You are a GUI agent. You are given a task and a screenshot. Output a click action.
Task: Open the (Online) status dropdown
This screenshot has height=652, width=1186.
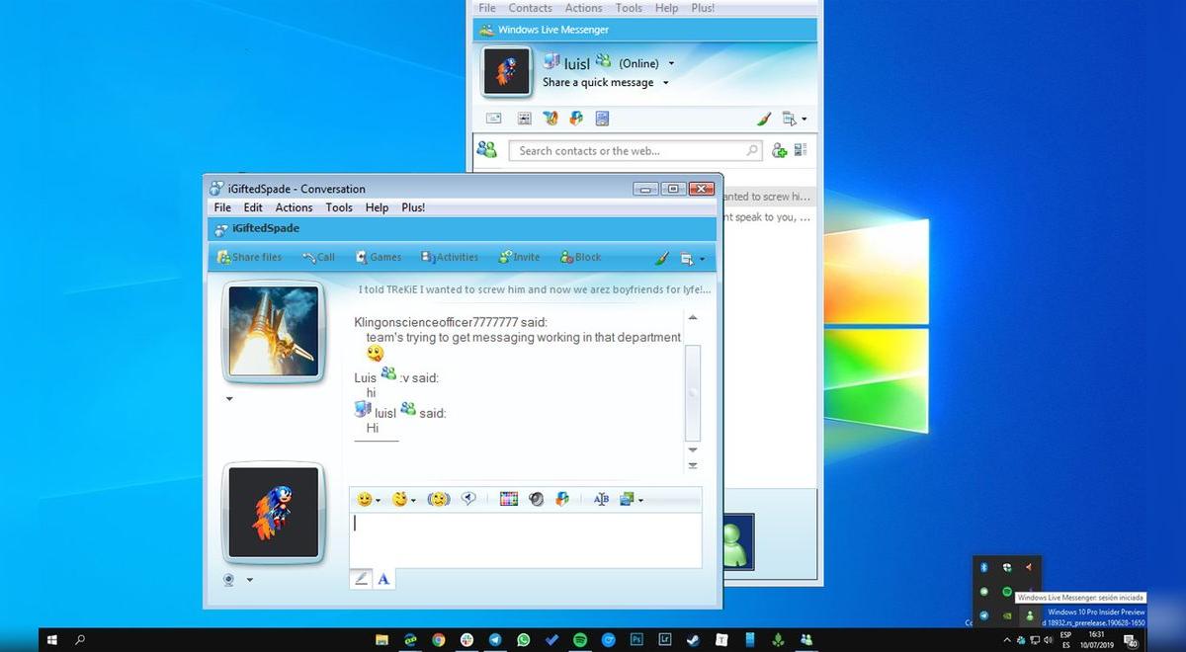(x=671, y=62)
